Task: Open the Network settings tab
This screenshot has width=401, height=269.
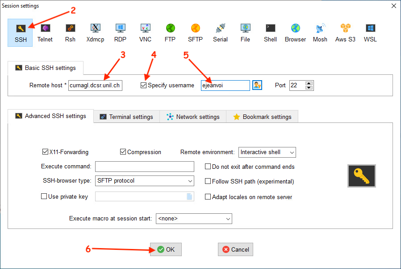Action: tap(193, 117)
